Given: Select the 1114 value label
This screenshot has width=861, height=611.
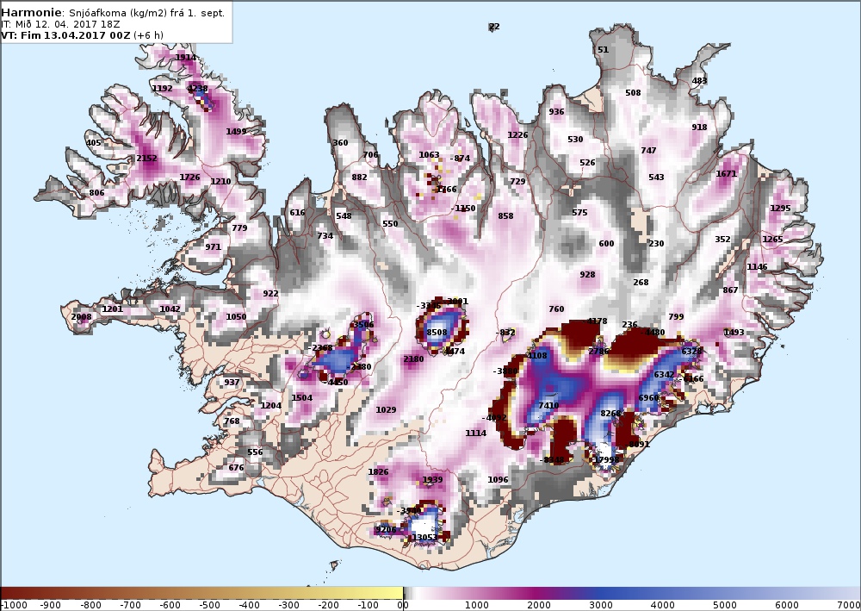Looking at the screenshot, I should 475,433.
